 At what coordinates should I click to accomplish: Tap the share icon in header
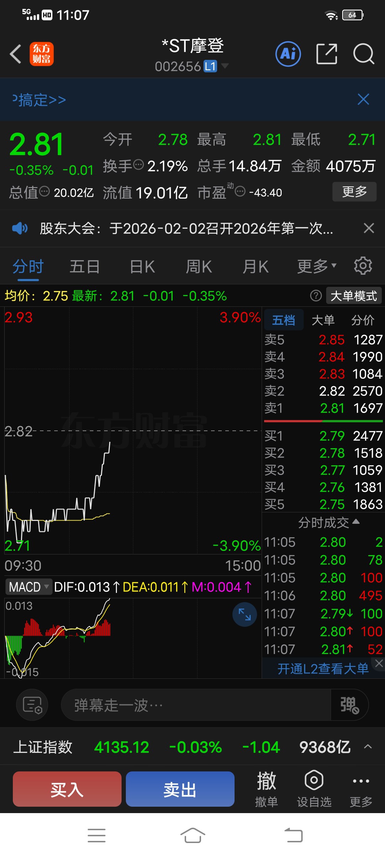[327, 54]
